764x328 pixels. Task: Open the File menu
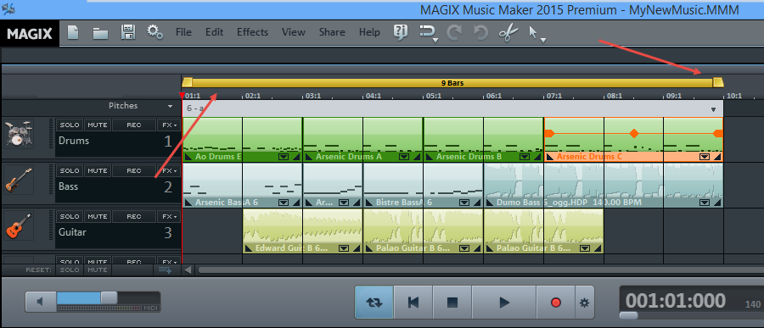click(183, 32)
